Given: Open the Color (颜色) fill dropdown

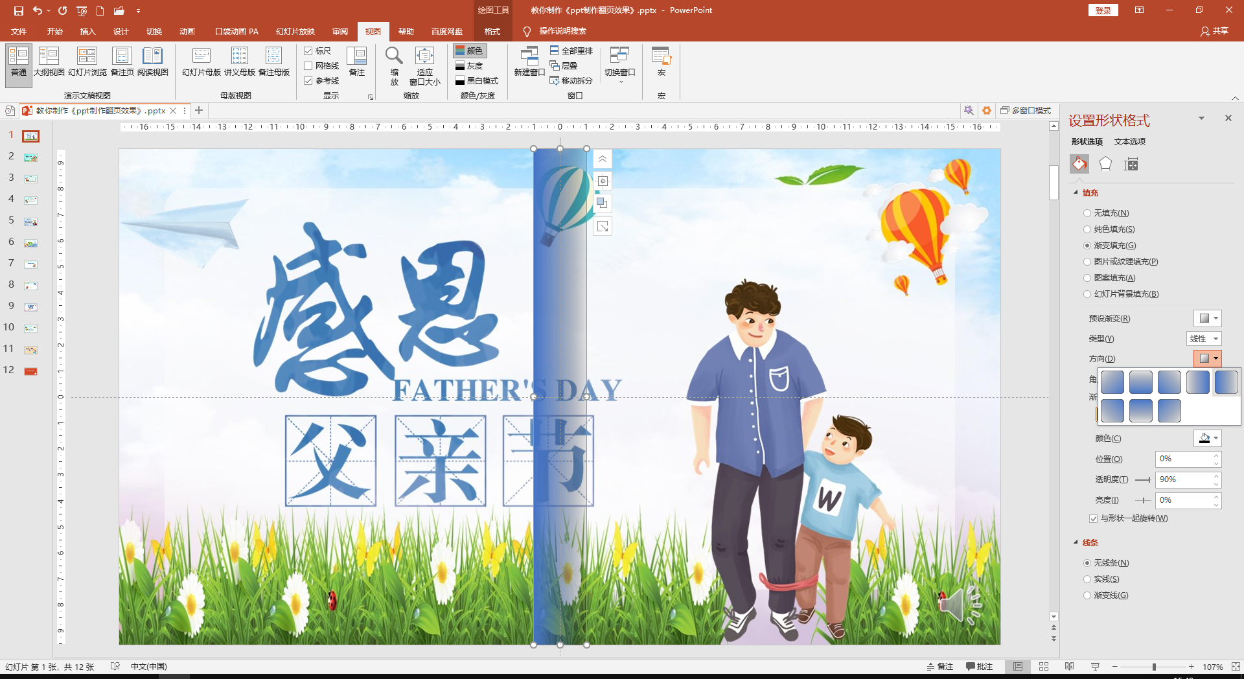Looking at the screenshot, I should (x=1208, y=439).
